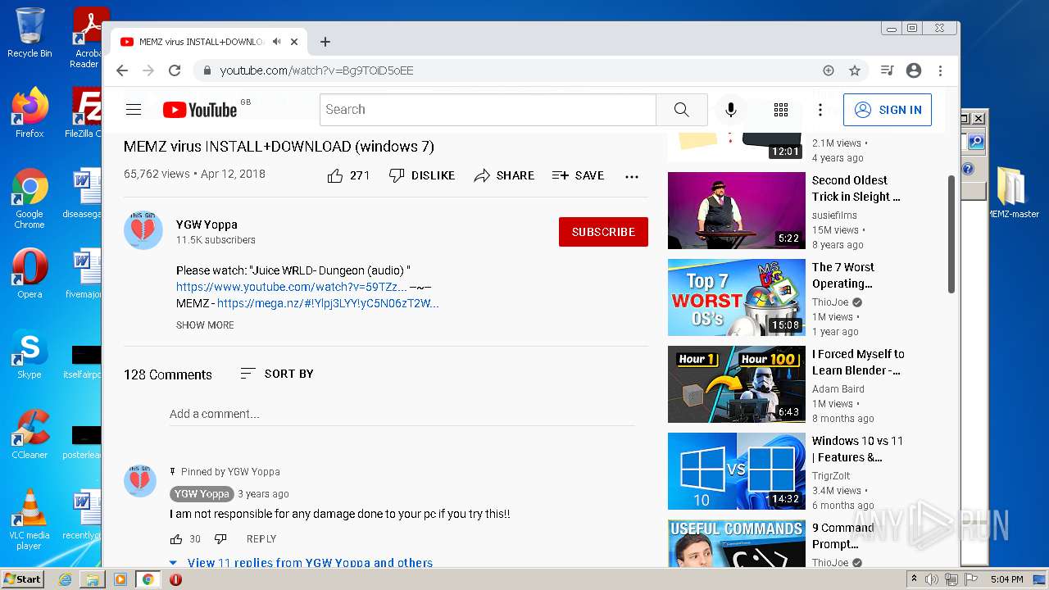Start voice search with the microphone icon
This screenshot has width=1049, height=590.
731,110
